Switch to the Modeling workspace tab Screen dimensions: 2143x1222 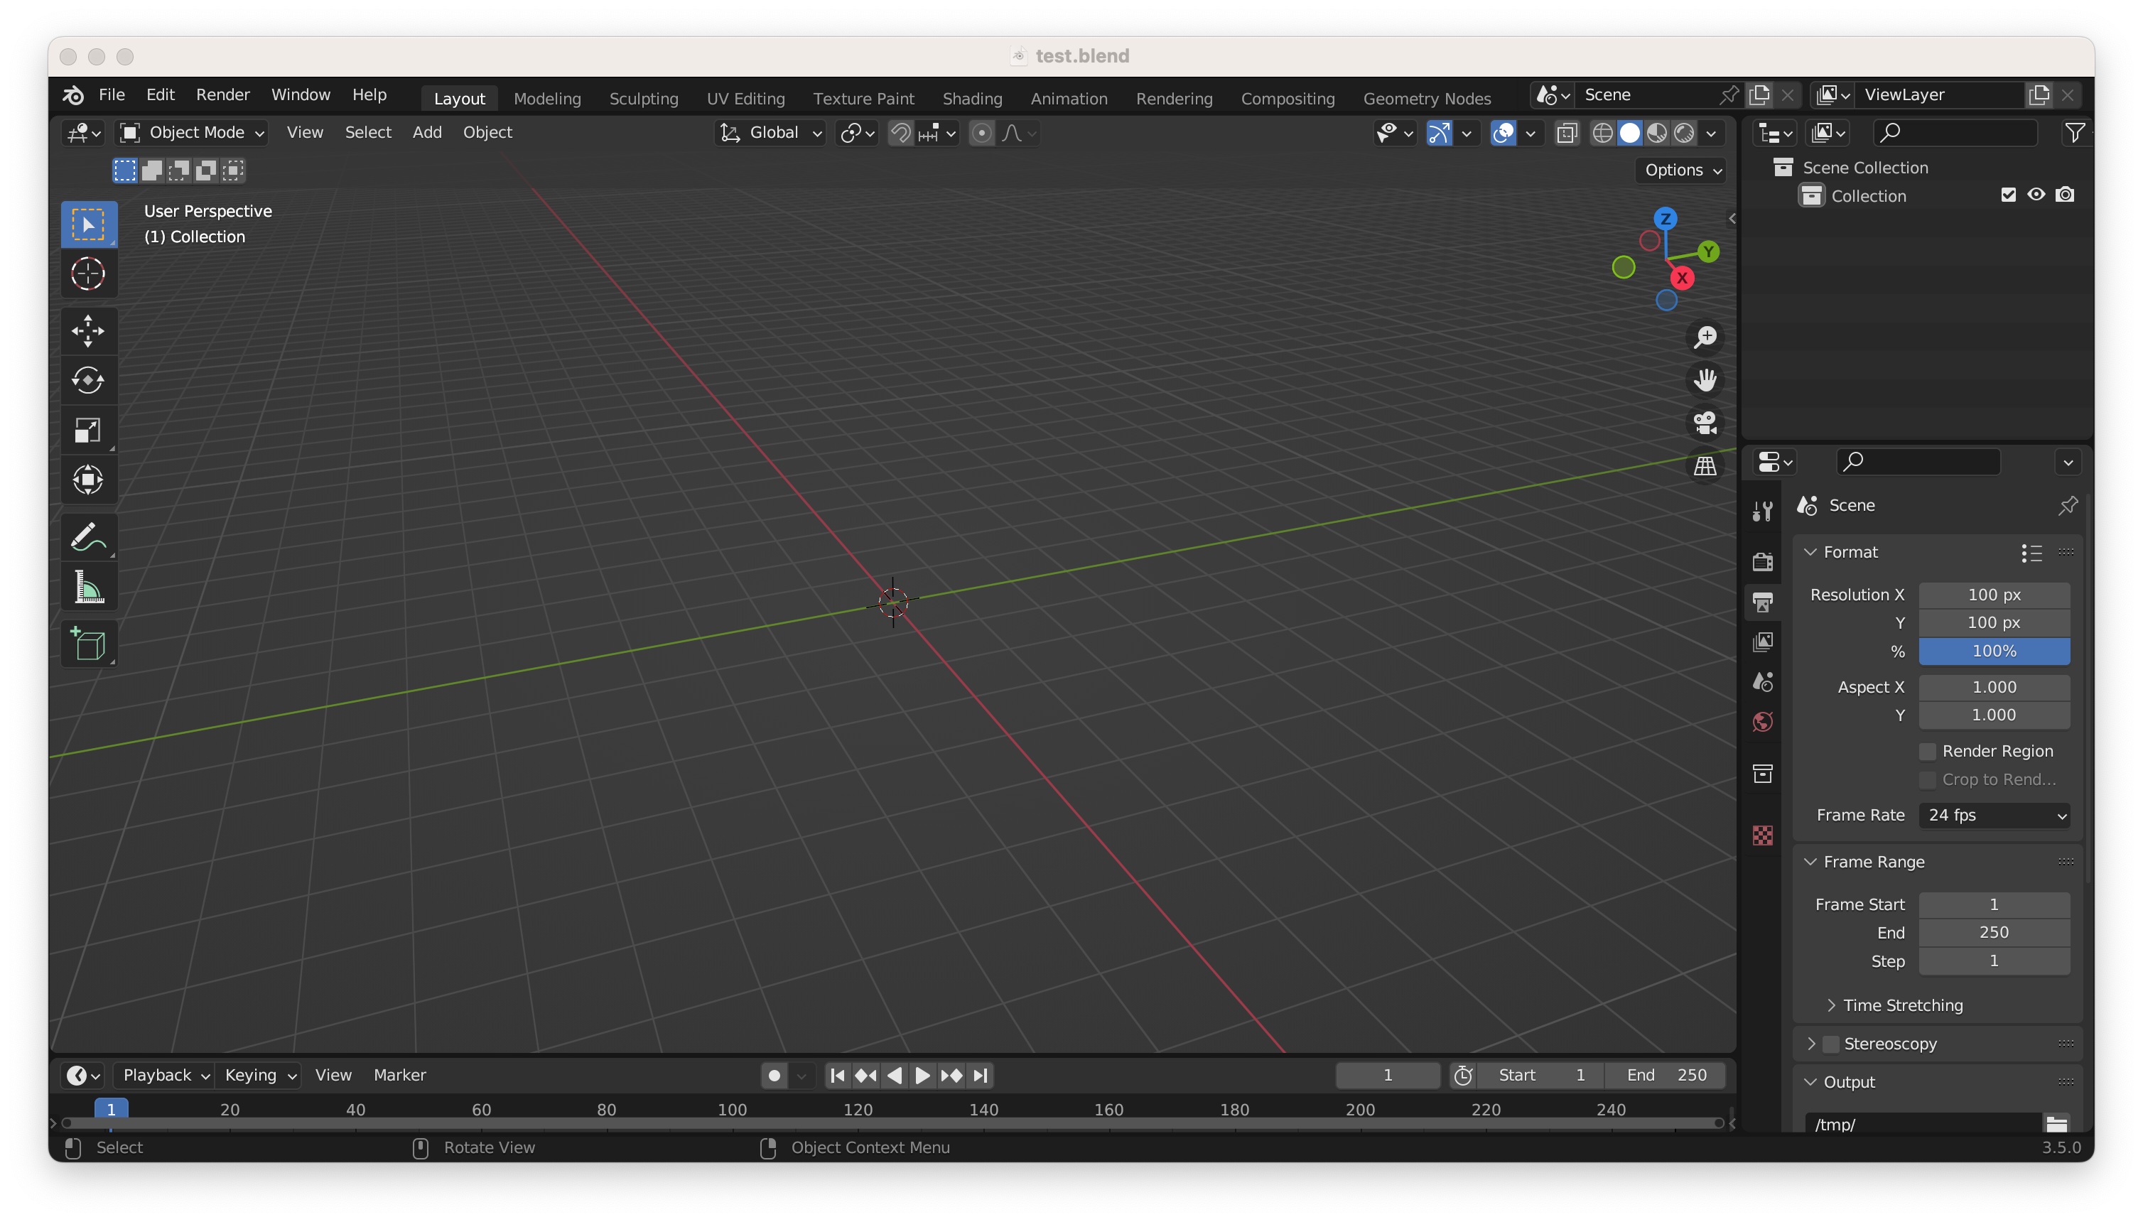546,98
